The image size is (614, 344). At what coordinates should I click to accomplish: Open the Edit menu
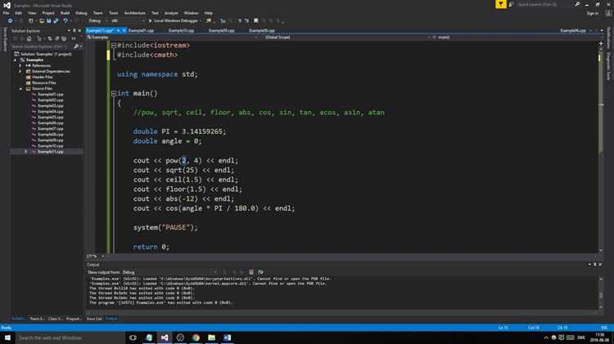[x=18, y=13]
